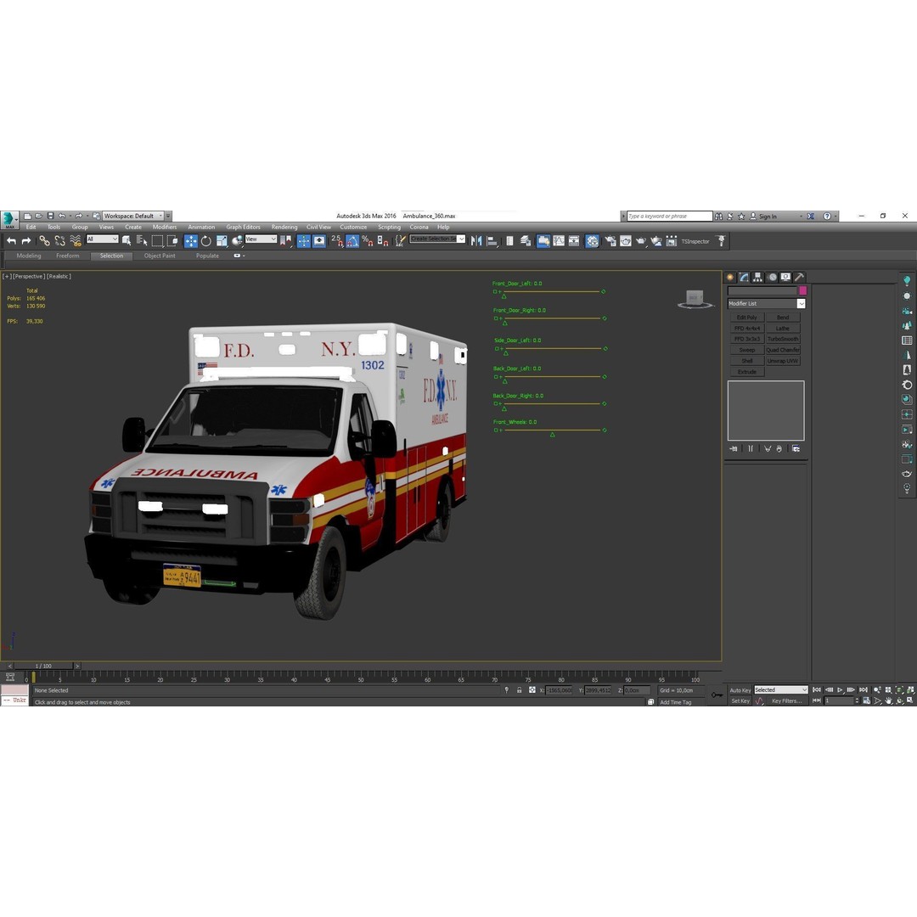Activate the Select and Move tool

(x=191, y=241)
